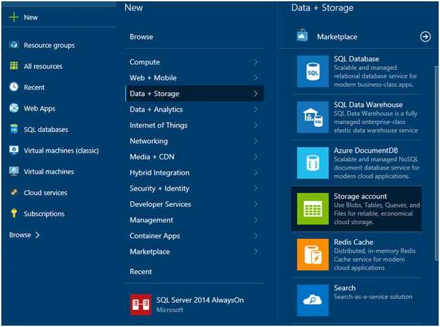Click the Marketplace shopping bag icon
440x327 pixels.
tap(302, 36)
